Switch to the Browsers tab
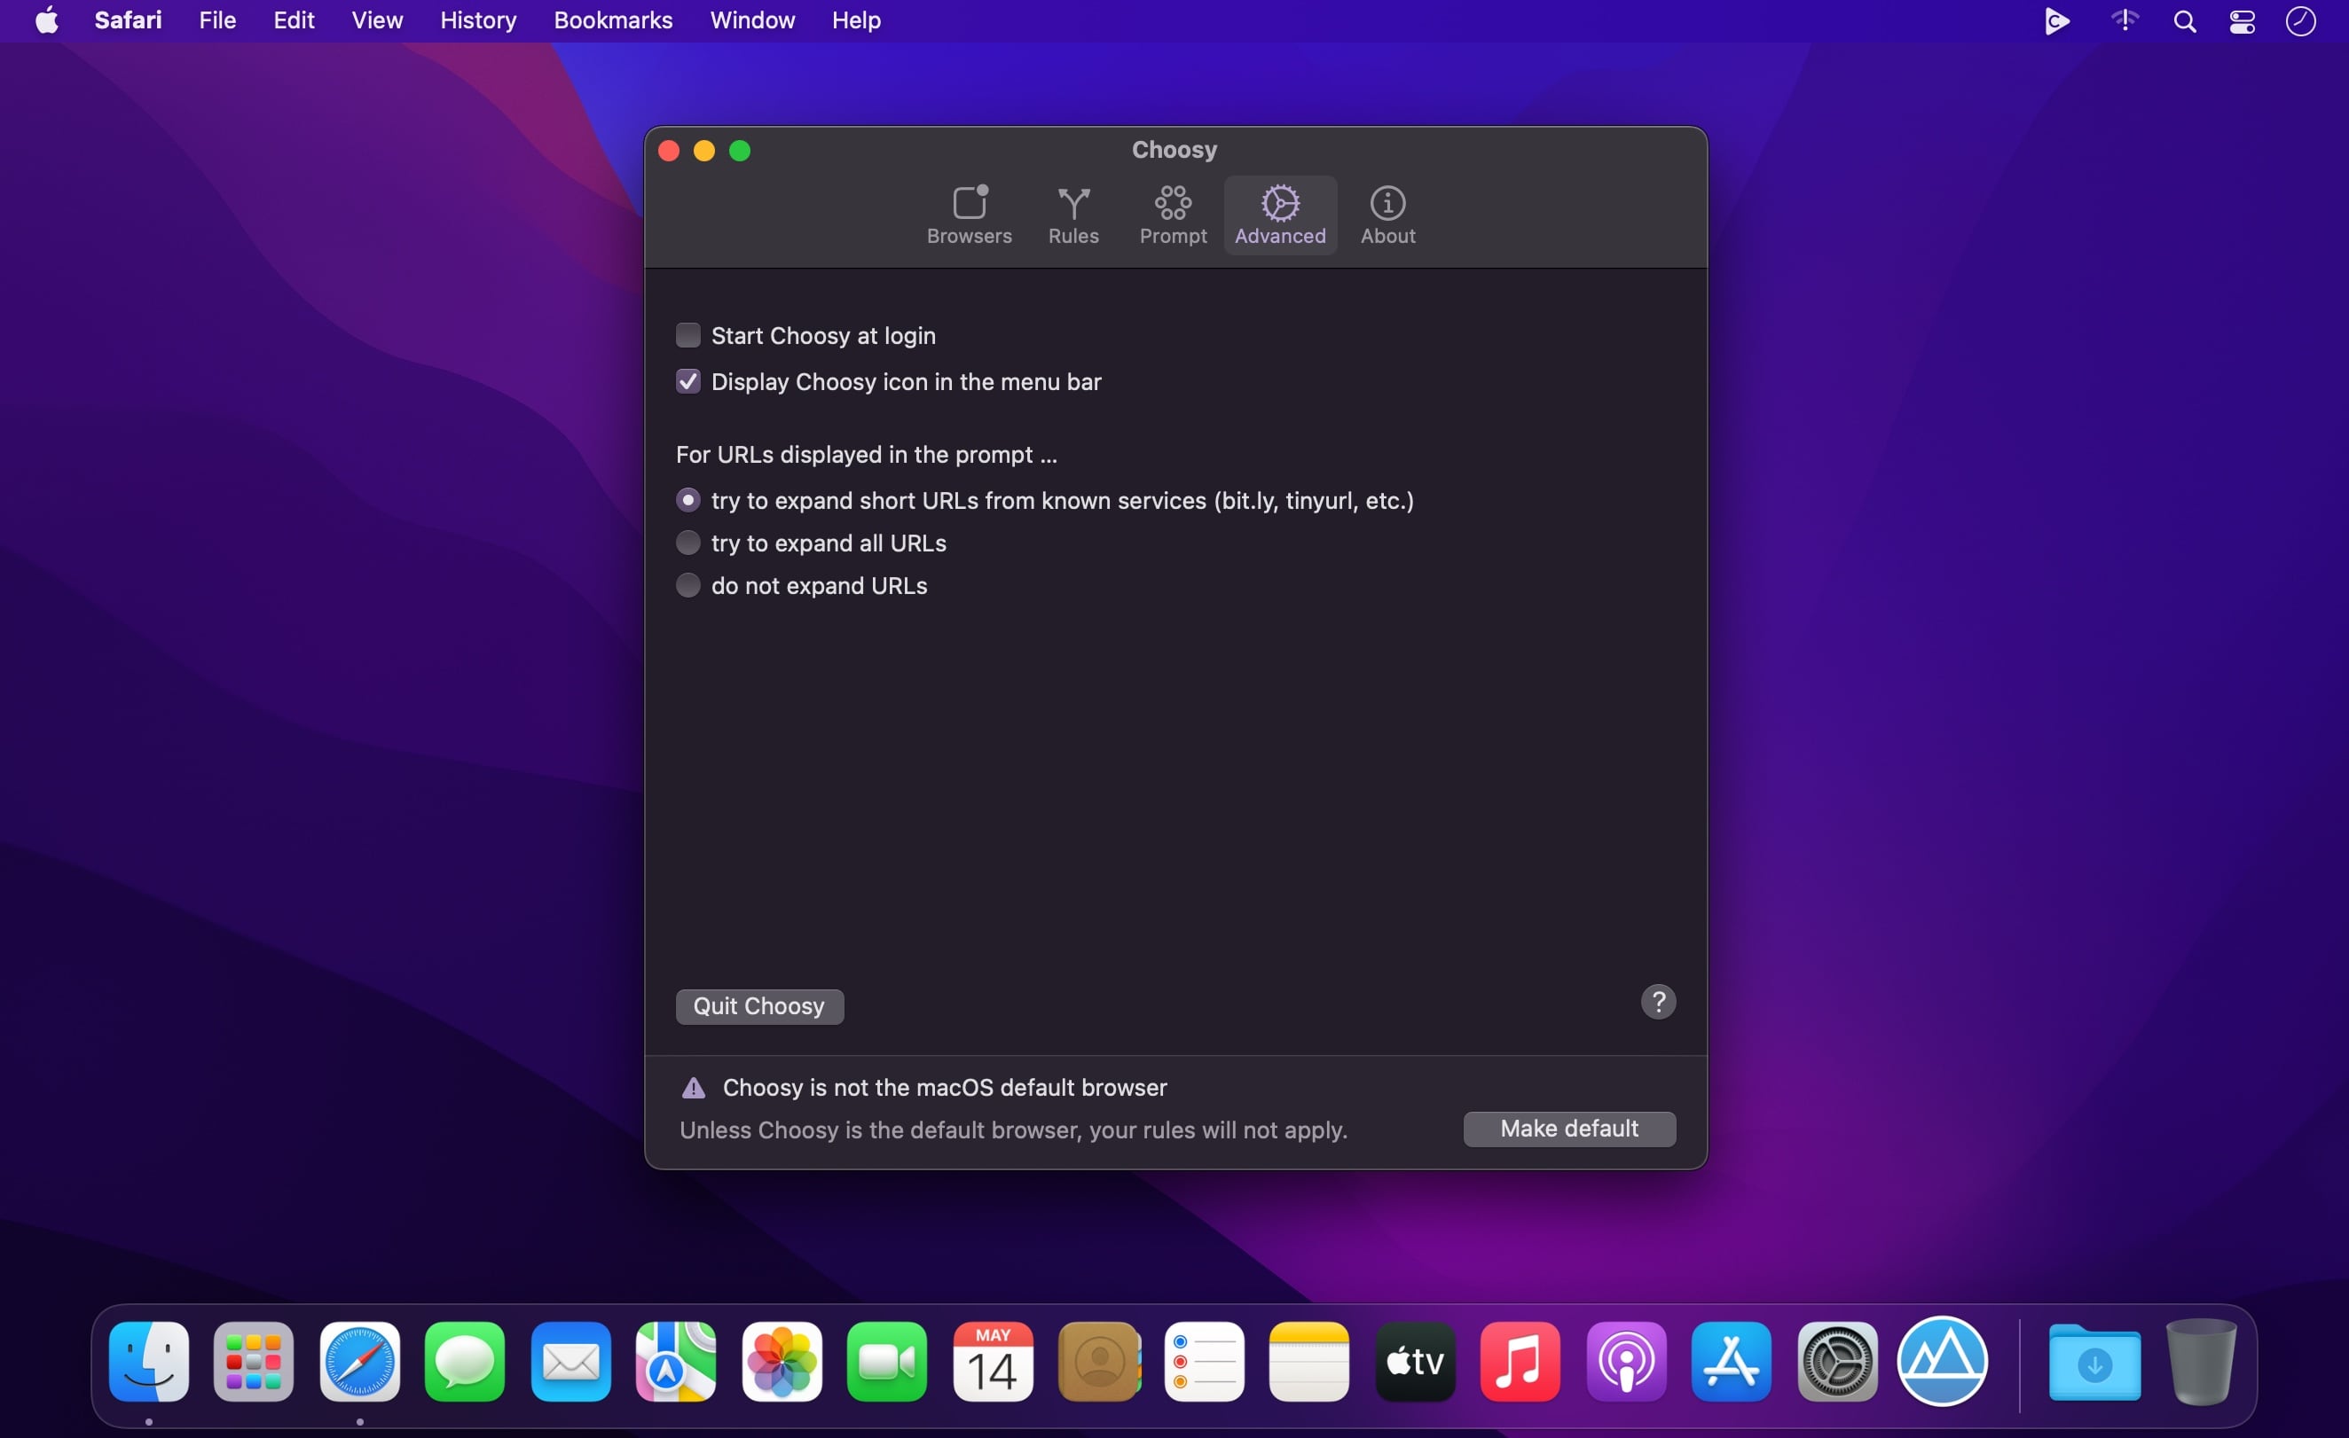2349x1438 pixels. (x=969, y=215)
